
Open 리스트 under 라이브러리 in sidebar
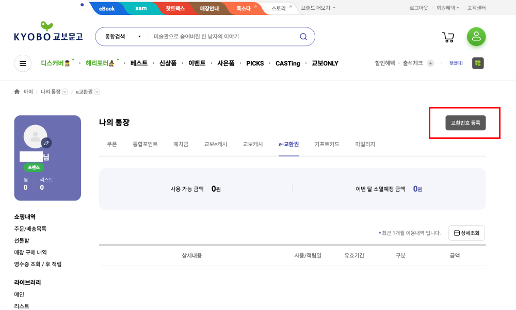pos(22,306)
